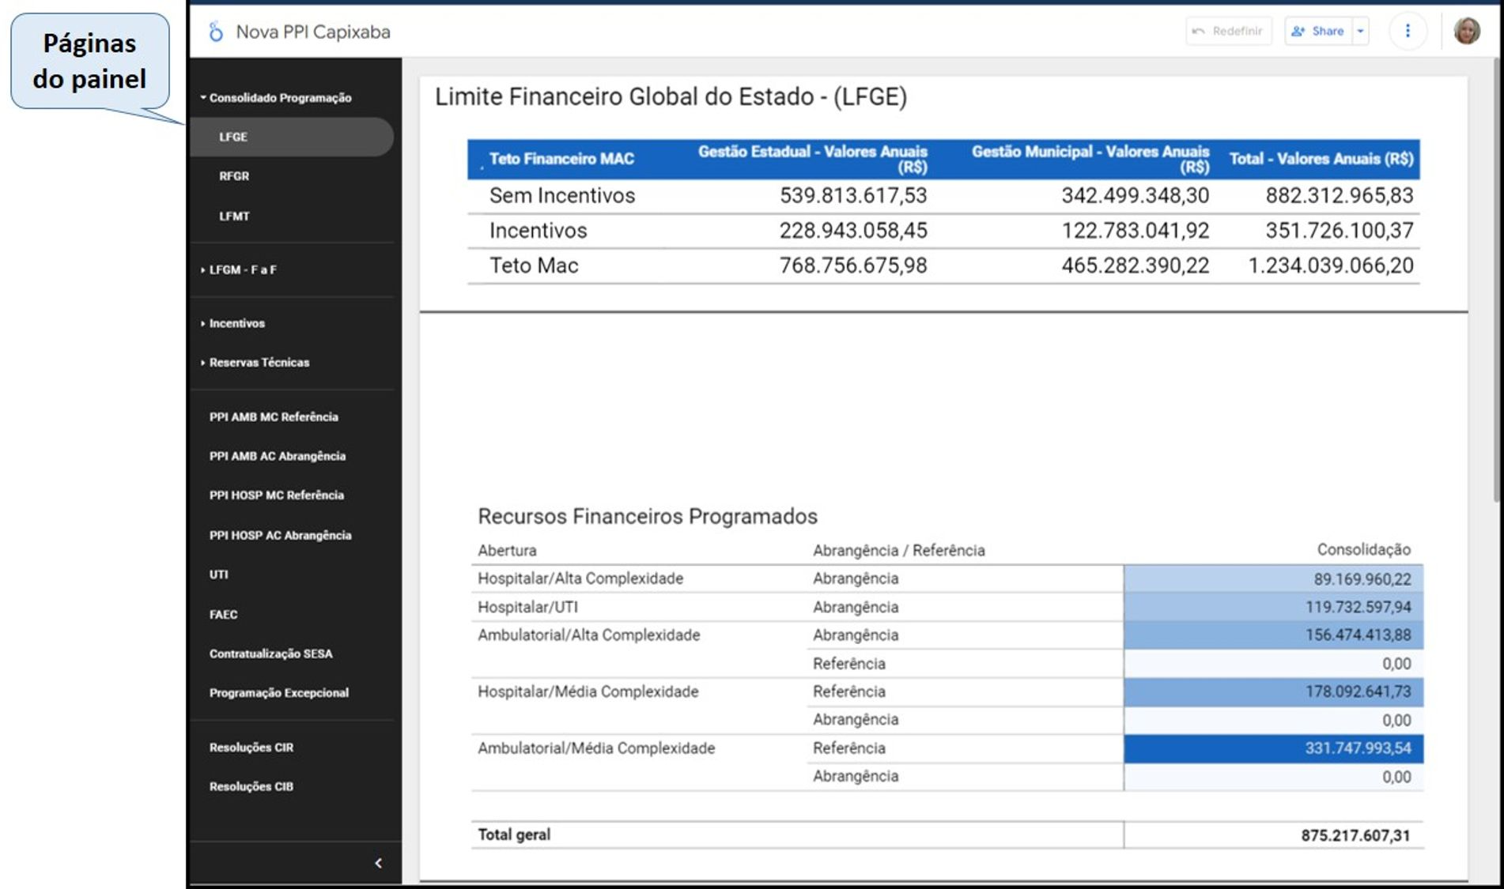Open the Resoluções CIB page
This screenshot has width=1504, height=889.
coord(251,786)
